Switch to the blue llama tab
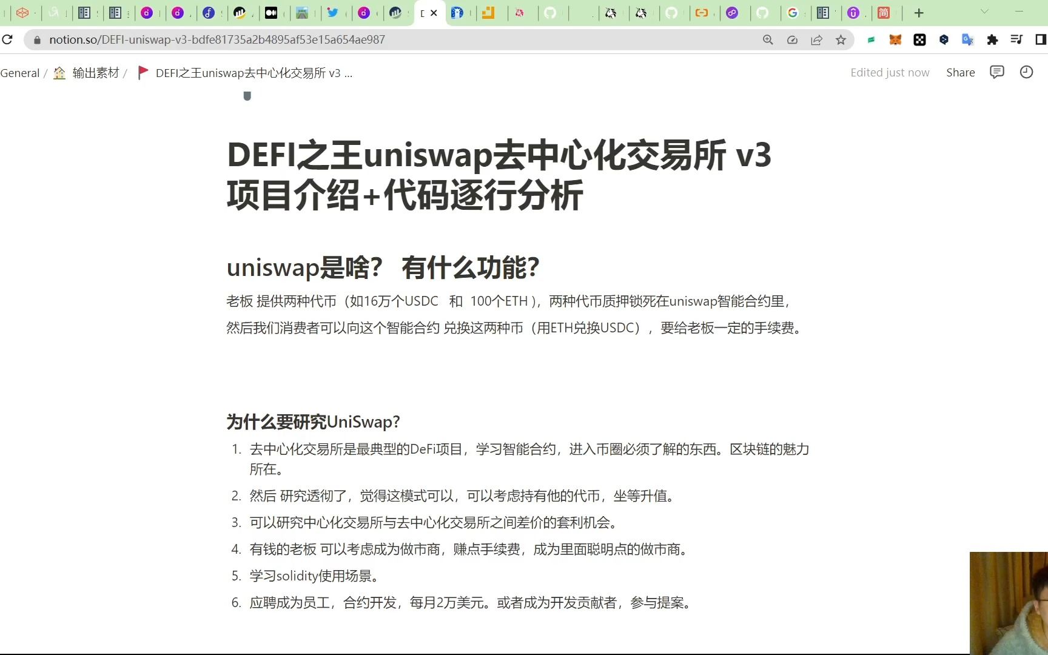The image size is (1048, 655). pos(457,13)
